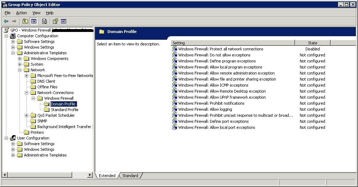
Task: Switch to the Standard tab
Action: pos(130,176)
